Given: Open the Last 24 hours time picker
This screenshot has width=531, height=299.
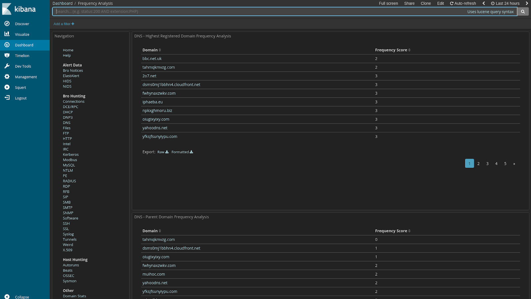Looking at the screenshot, I should (x=505, y=3).
